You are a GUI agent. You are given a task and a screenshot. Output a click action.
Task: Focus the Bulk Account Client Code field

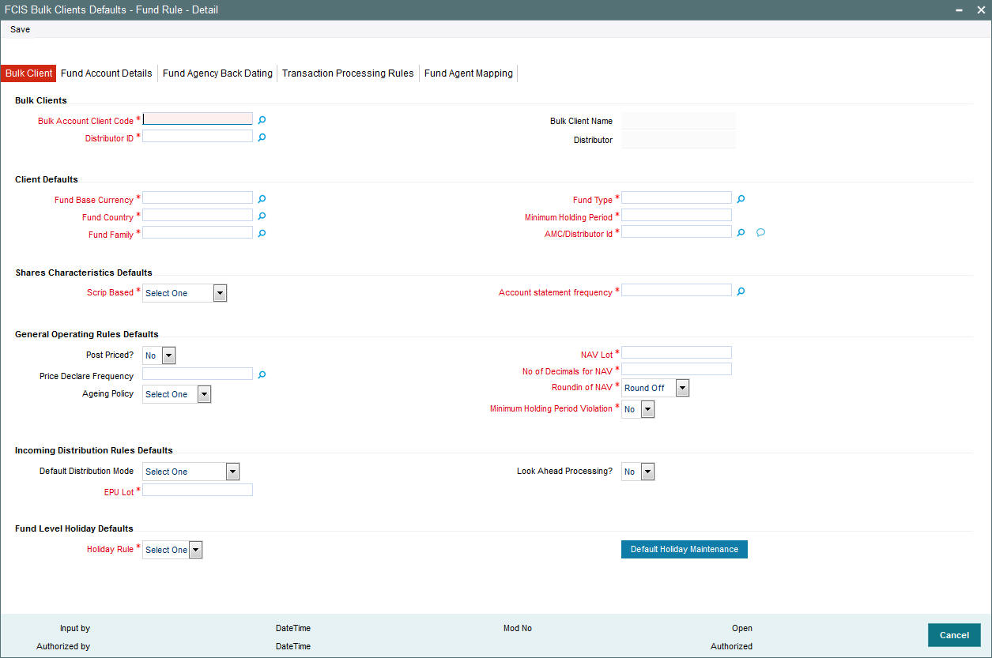(198, 118)
